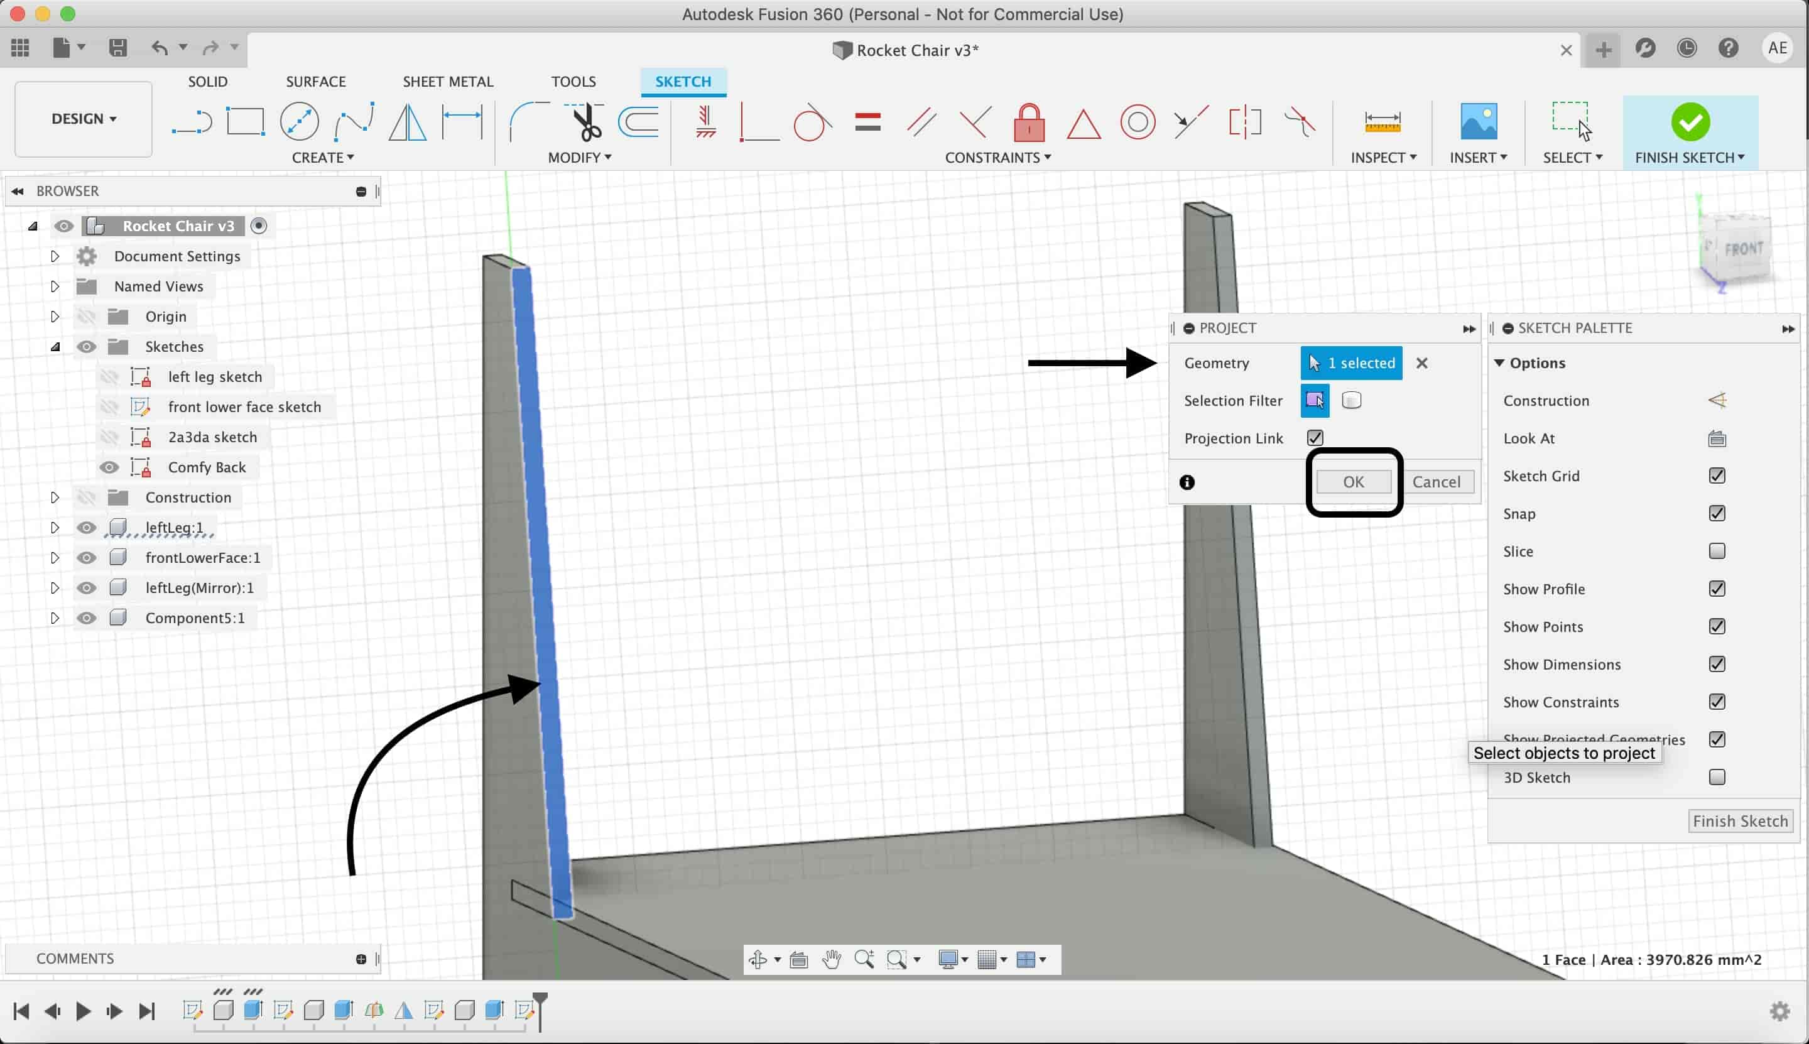Screen dimensions: 1809x1044
Task: Open the MODIFY dropdown menu
Action: coord(579,157)
